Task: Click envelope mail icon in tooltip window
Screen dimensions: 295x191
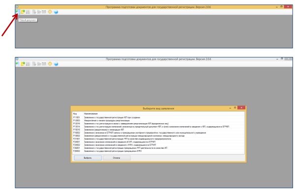Action: coord(44,12)
